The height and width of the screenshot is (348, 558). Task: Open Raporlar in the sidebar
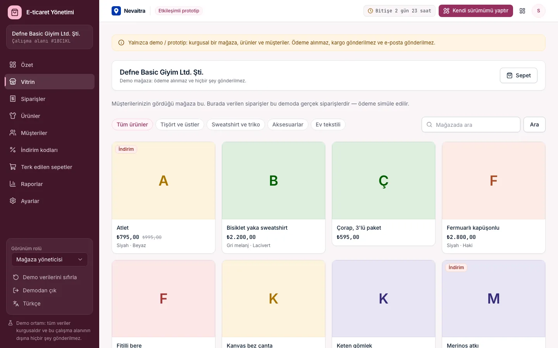click(50, 184)
